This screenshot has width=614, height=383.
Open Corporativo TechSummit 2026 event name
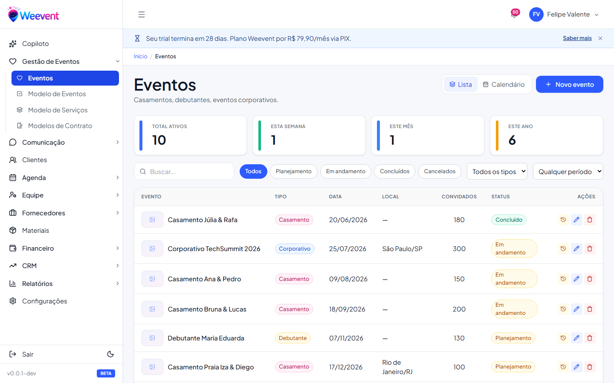pyautogui.click(x=214, y=249)
